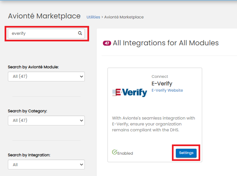Click the E-Verify description paragraph
This screenshot has height=176, width=237.
[154, 124]
